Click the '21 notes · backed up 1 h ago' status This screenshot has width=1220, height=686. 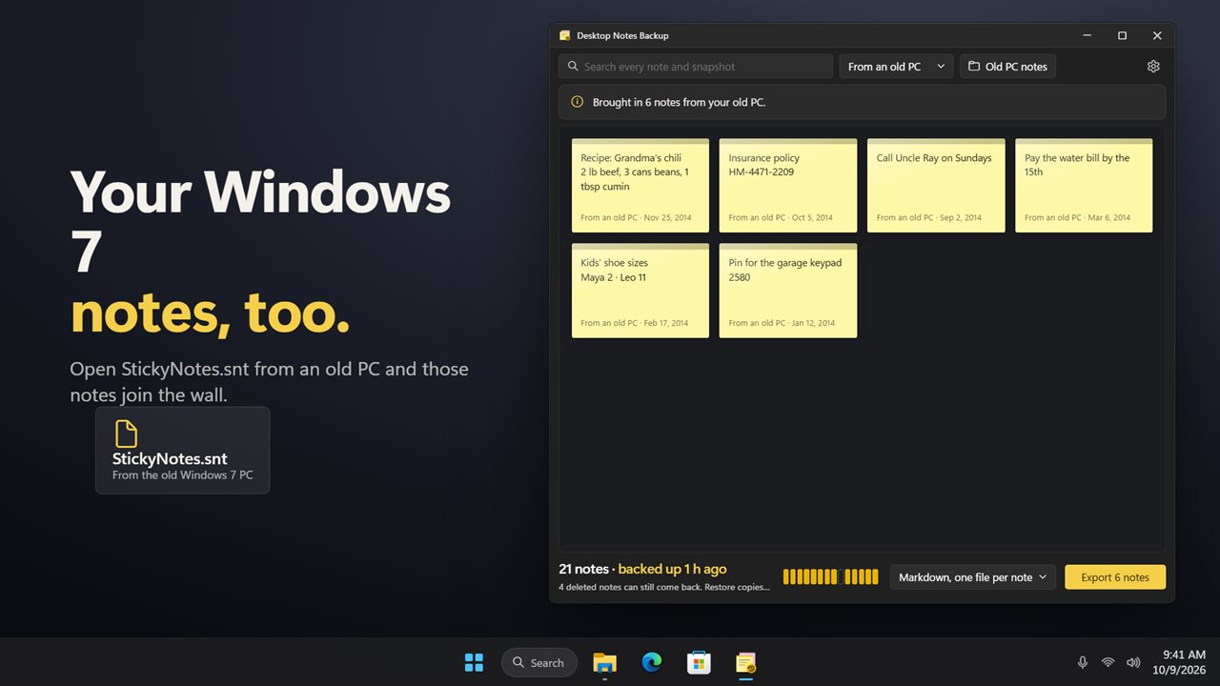(642, 569)
